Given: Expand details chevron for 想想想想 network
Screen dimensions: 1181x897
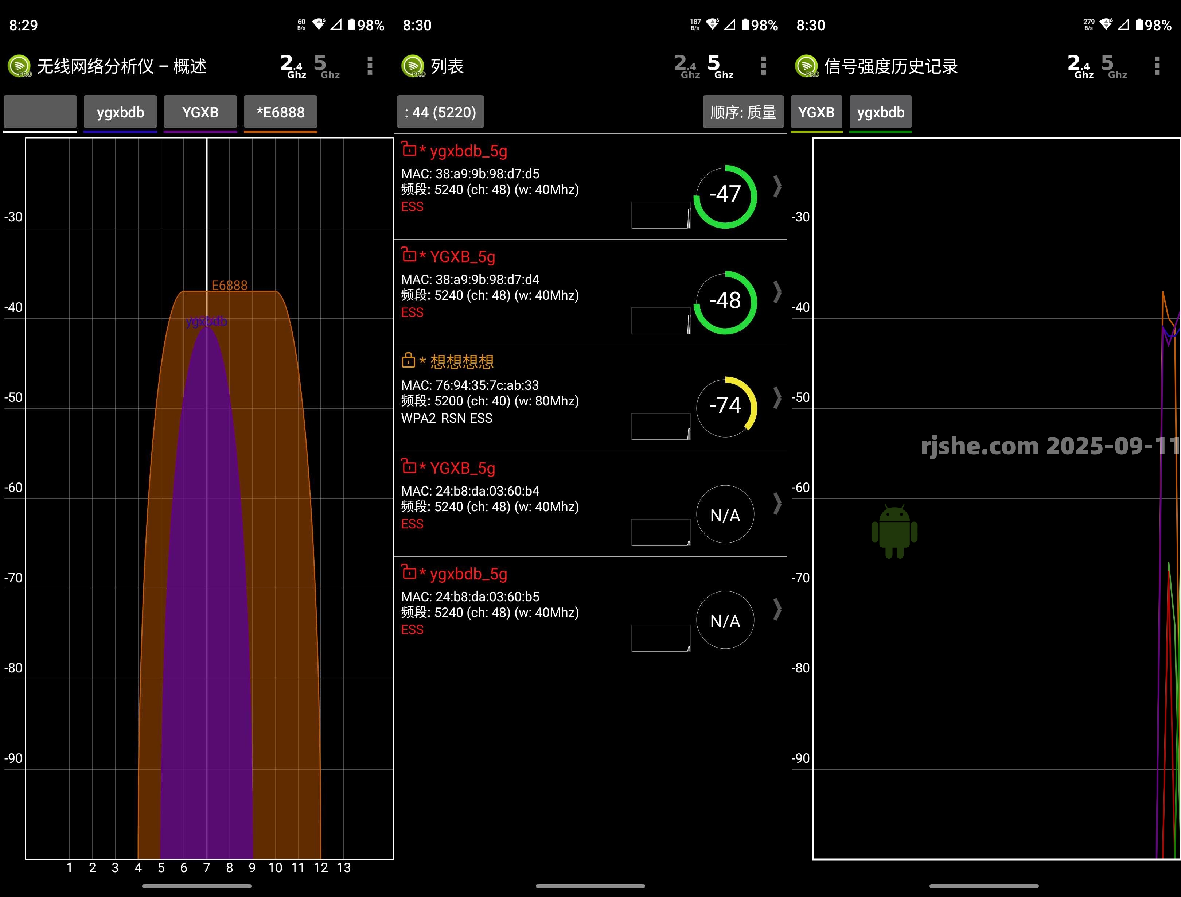Looking at the screenshot, I should click(x=777, y=398).
